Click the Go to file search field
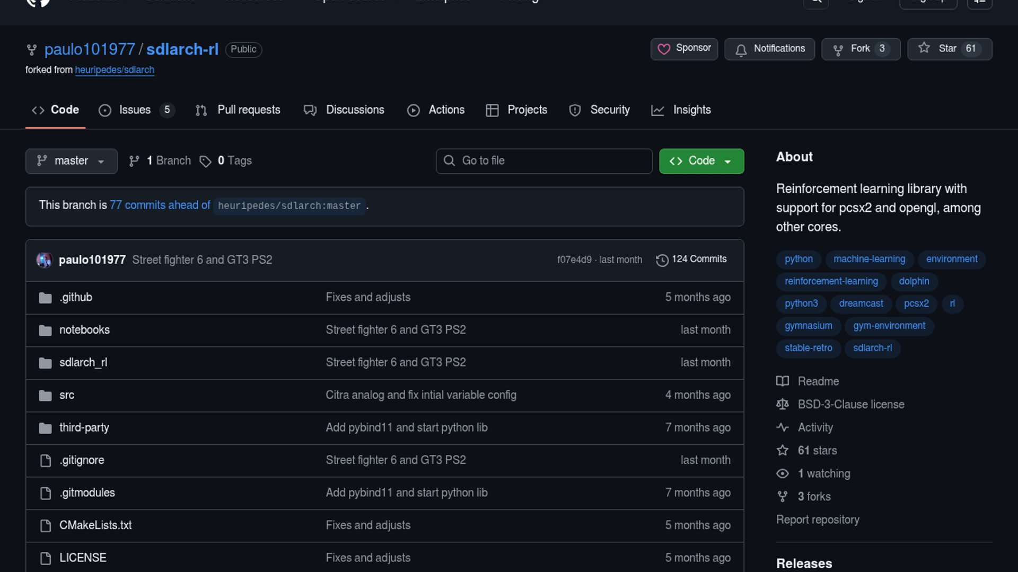Image resolution: width=1018 pixels, height=572 pixels. pyautogui.click(x=543, y=161)
